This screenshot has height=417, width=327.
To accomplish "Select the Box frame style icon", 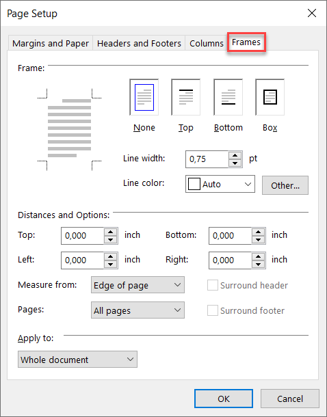I will pos(270,97).
